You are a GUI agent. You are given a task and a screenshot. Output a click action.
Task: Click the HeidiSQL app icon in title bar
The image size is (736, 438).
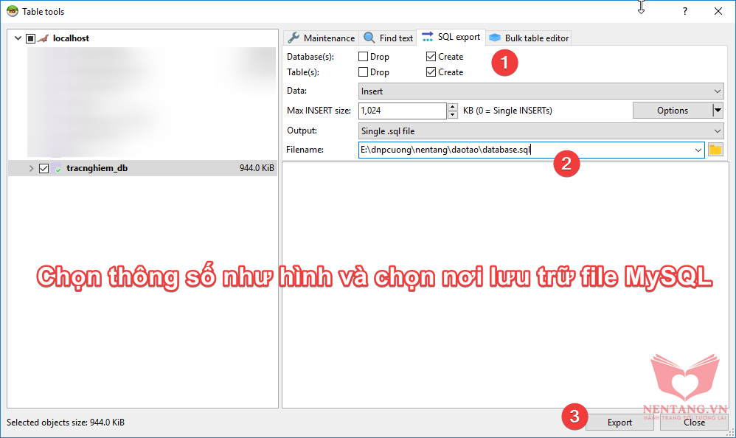[x=13, y=11]
